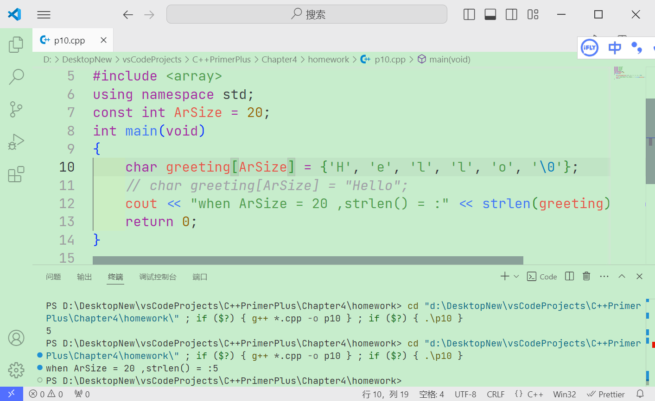Click D: drive in the breadcrumb

(x=47, y=60)
